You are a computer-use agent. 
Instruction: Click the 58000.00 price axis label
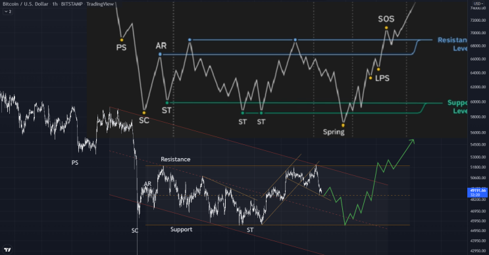coord(477,117)
